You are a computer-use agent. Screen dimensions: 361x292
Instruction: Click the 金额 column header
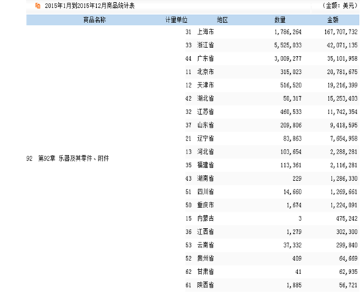coord(333,20)
